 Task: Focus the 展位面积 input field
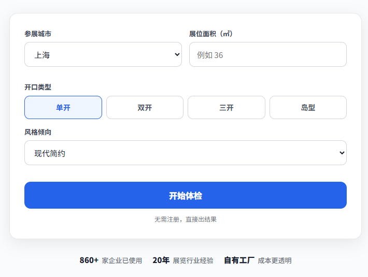point(267,54)
